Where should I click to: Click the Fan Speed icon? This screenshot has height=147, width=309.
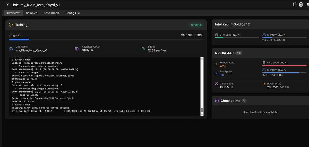217,73
